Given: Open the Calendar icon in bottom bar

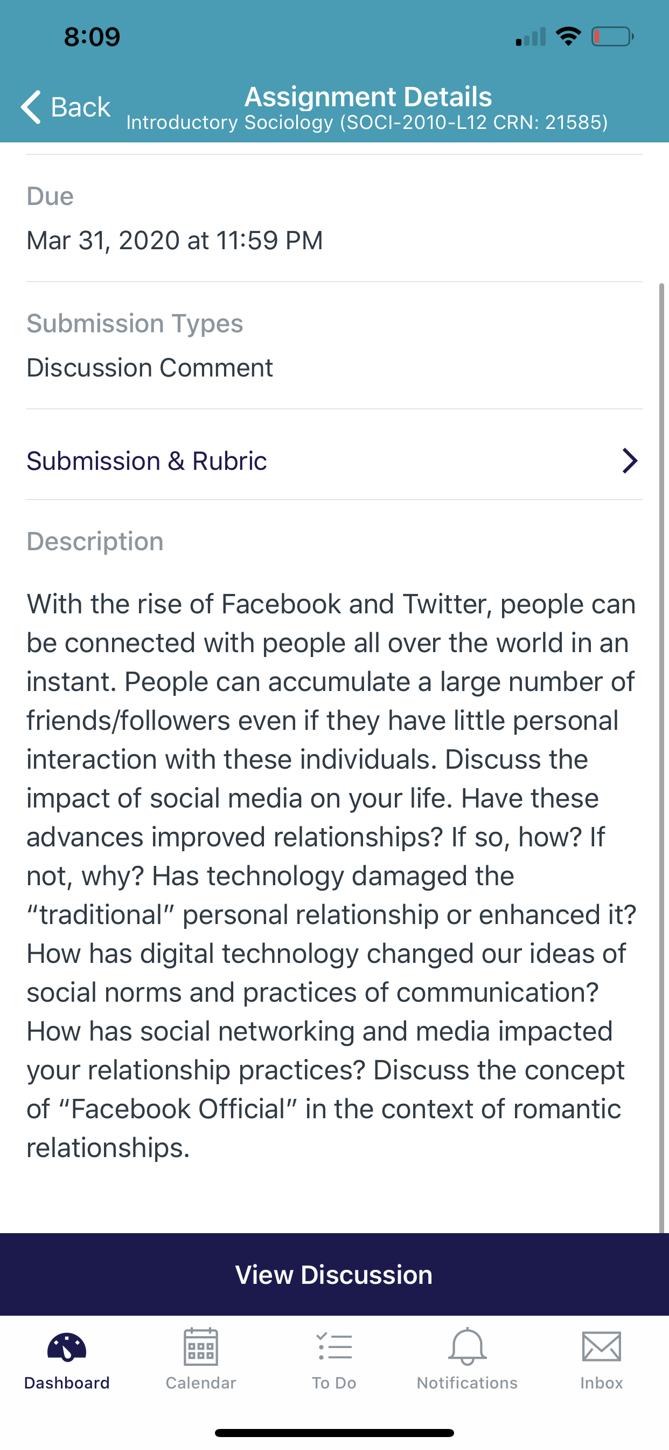Looking at the screenshot, I should click(201, 1346).
